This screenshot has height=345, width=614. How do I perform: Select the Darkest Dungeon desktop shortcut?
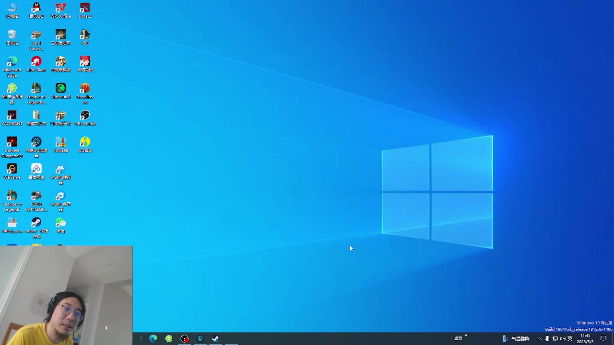point(12,148)
